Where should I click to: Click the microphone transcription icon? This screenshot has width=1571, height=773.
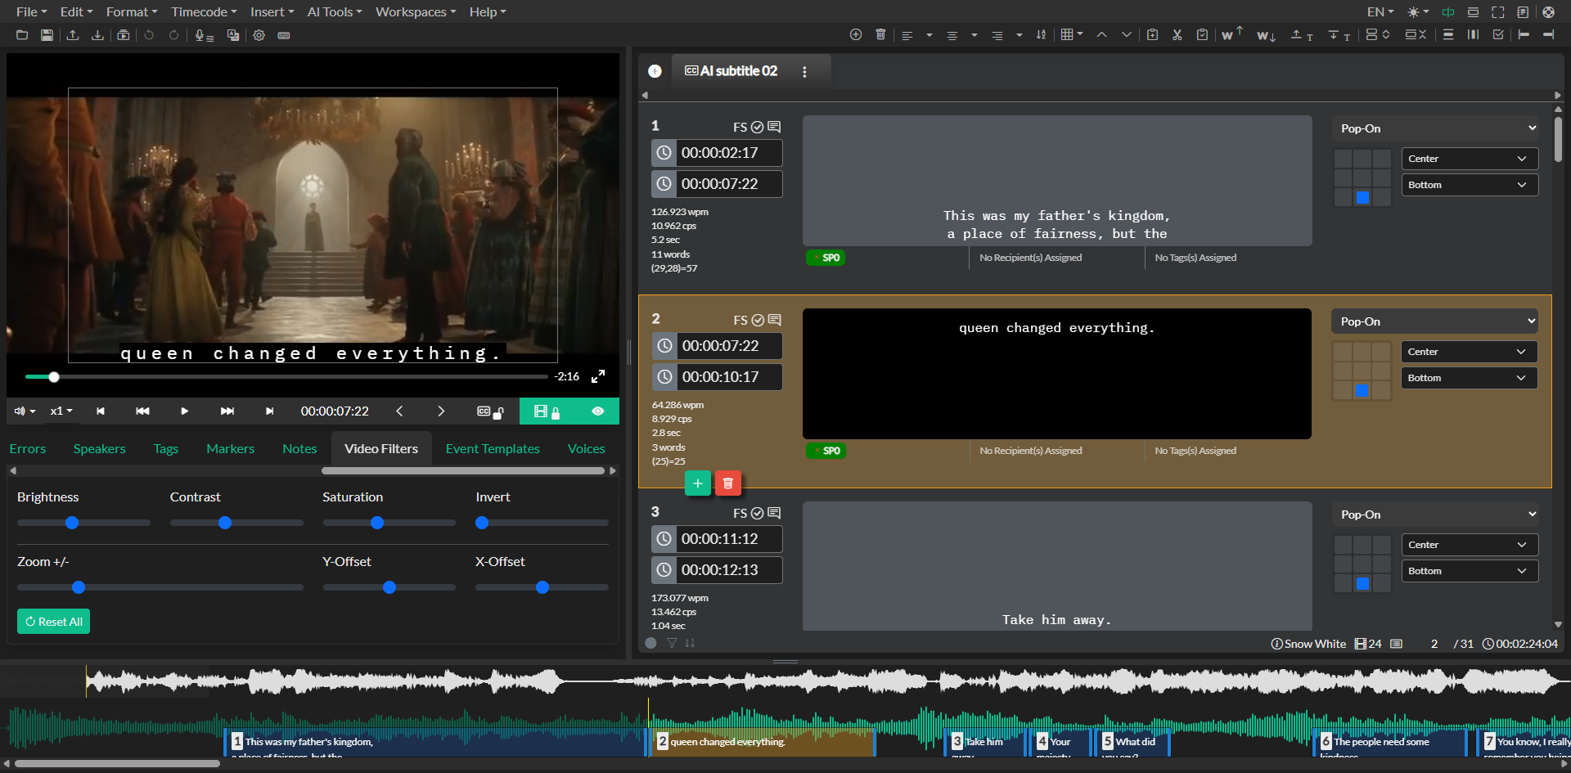point(204,35)
